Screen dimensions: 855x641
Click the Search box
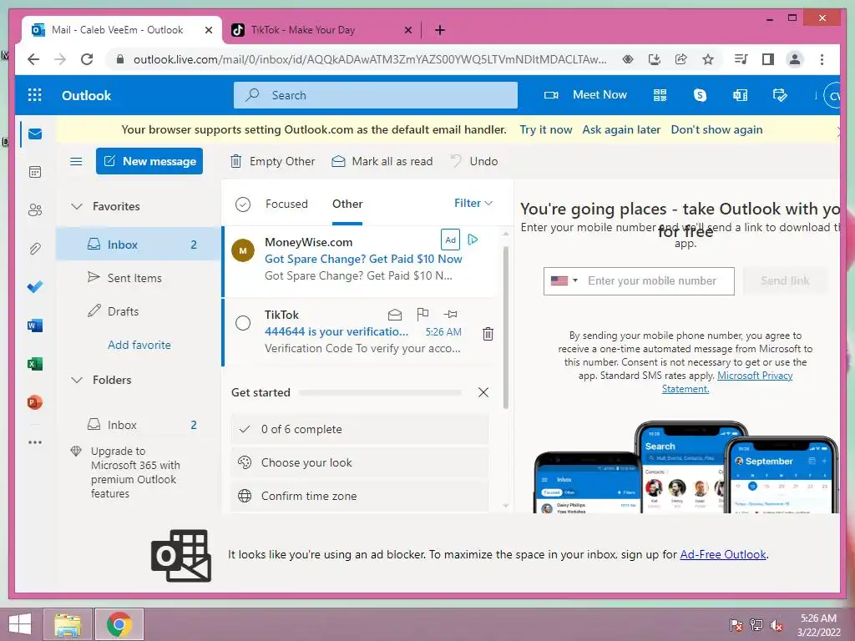tap(376, 95)
